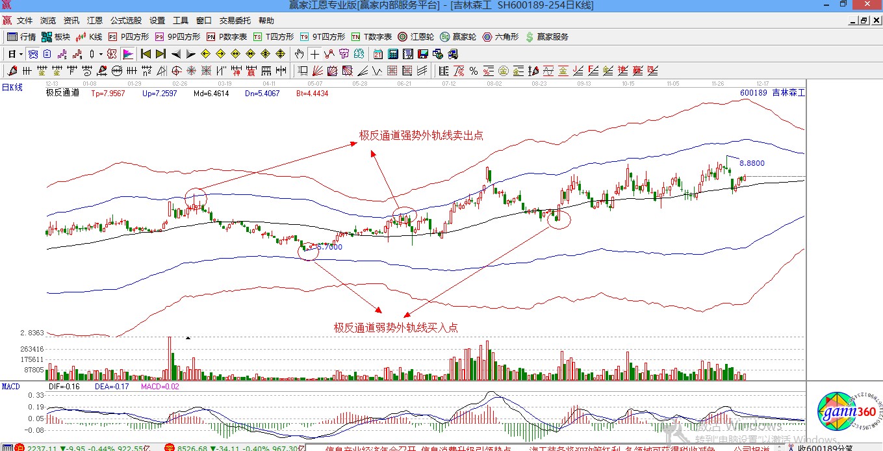Toggle the 行情 quotes list view

[21, 37]
